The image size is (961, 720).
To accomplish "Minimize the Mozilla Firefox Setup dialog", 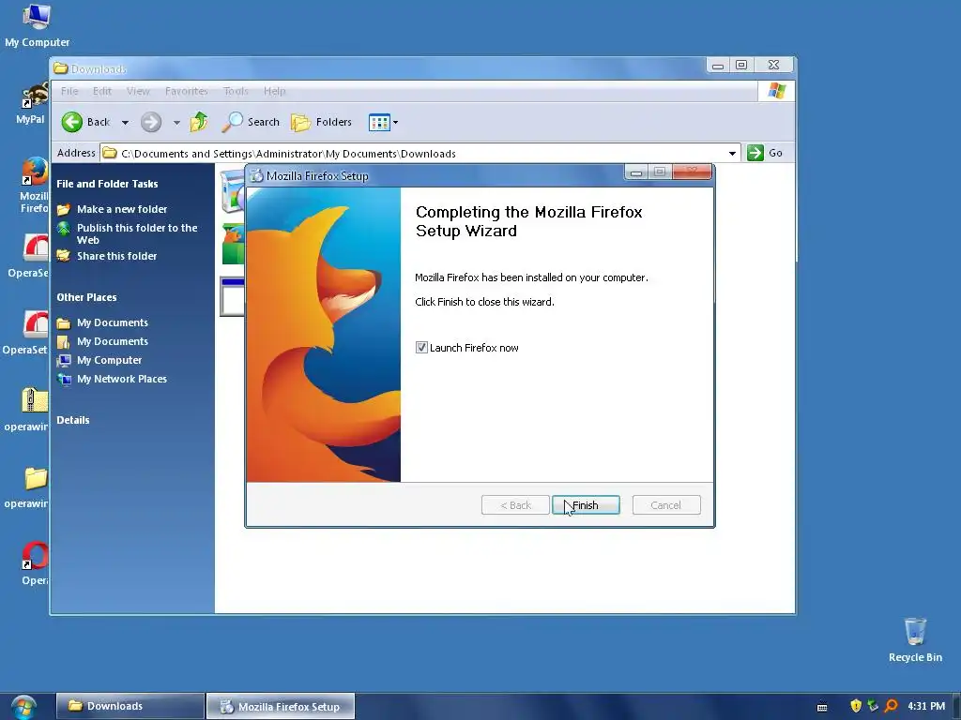I will pos(636,172).
